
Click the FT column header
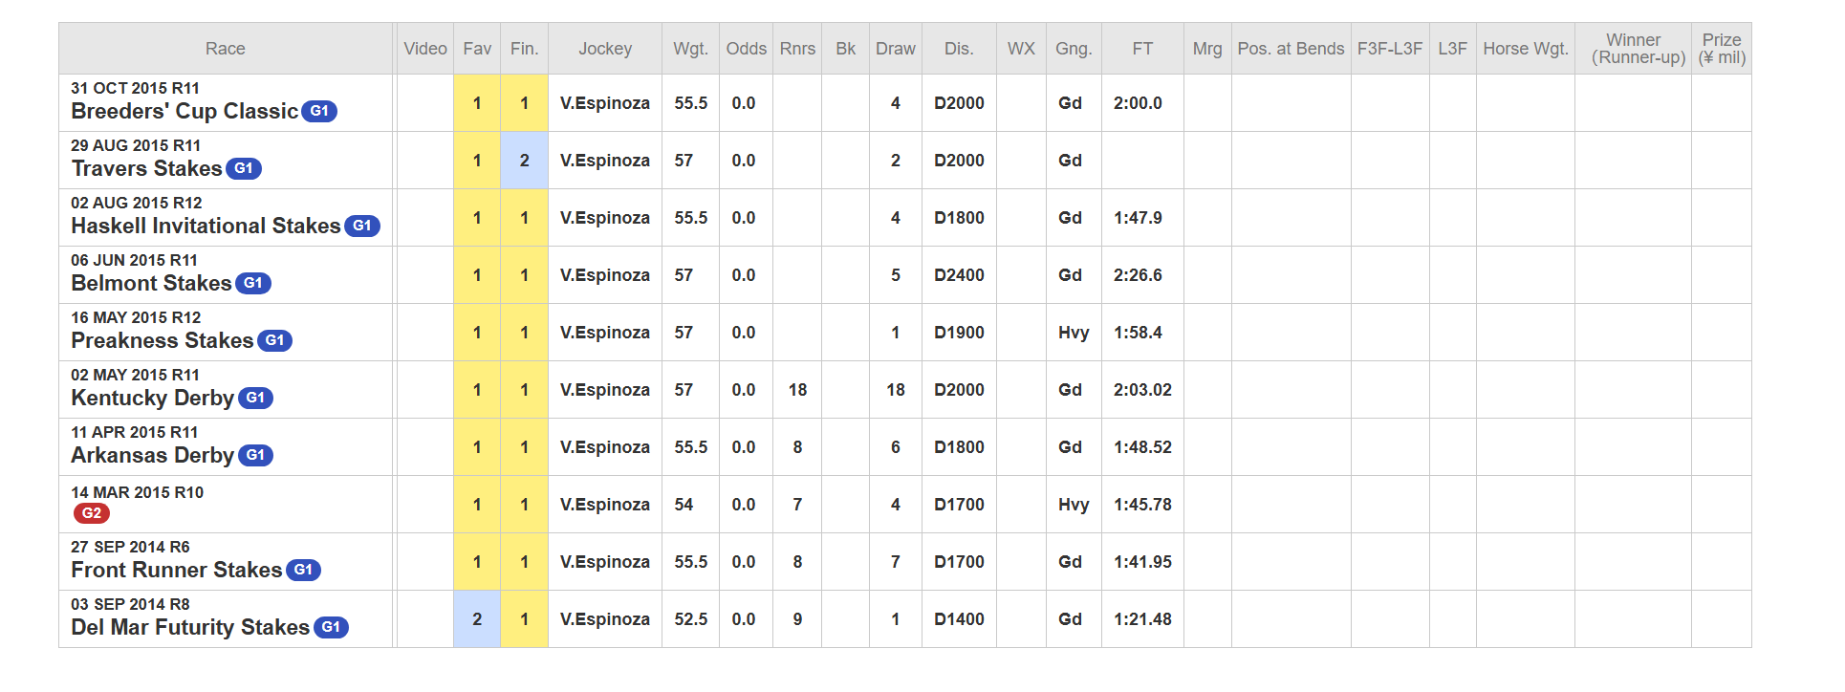tap(1142, 49)
